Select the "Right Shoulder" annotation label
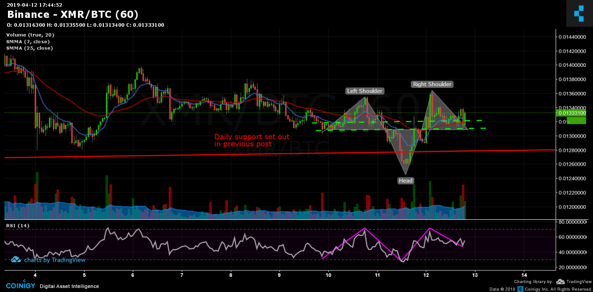Image resolution: width=593 pixels, height=292 pixels. [x=432, y=84]
